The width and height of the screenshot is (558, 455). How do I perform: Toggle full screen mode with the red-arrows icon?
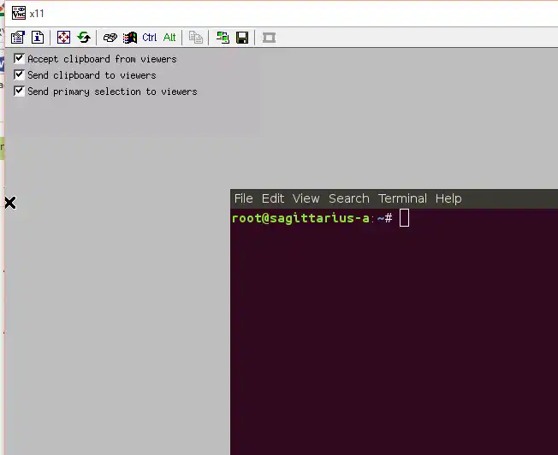point(63,38)
